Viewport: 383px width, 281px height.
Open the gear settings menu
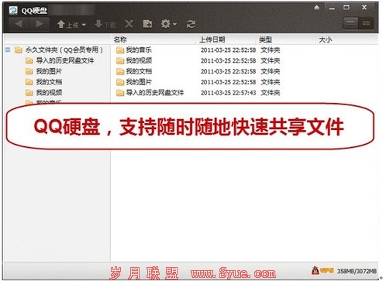pyautogui.click(x=169, y=24)
